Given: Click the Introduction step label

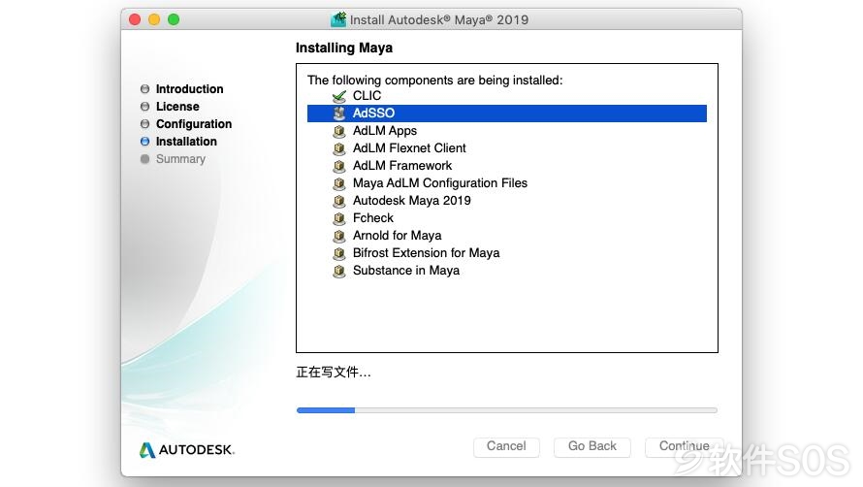Looking at the screenshot, I should 189,88.
